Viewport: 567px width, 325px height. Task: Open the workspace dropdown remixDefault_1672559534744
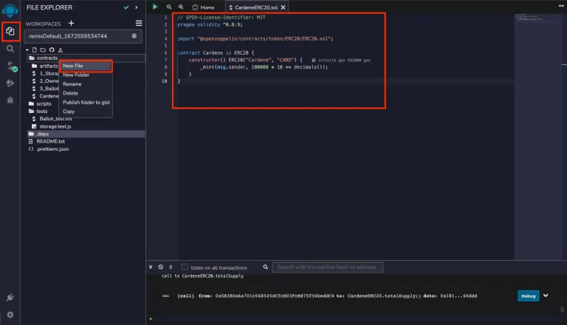83,36
